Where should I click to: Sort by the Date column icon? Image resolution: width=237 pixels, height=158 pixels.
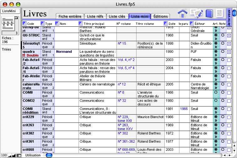(x=166, y=24)
